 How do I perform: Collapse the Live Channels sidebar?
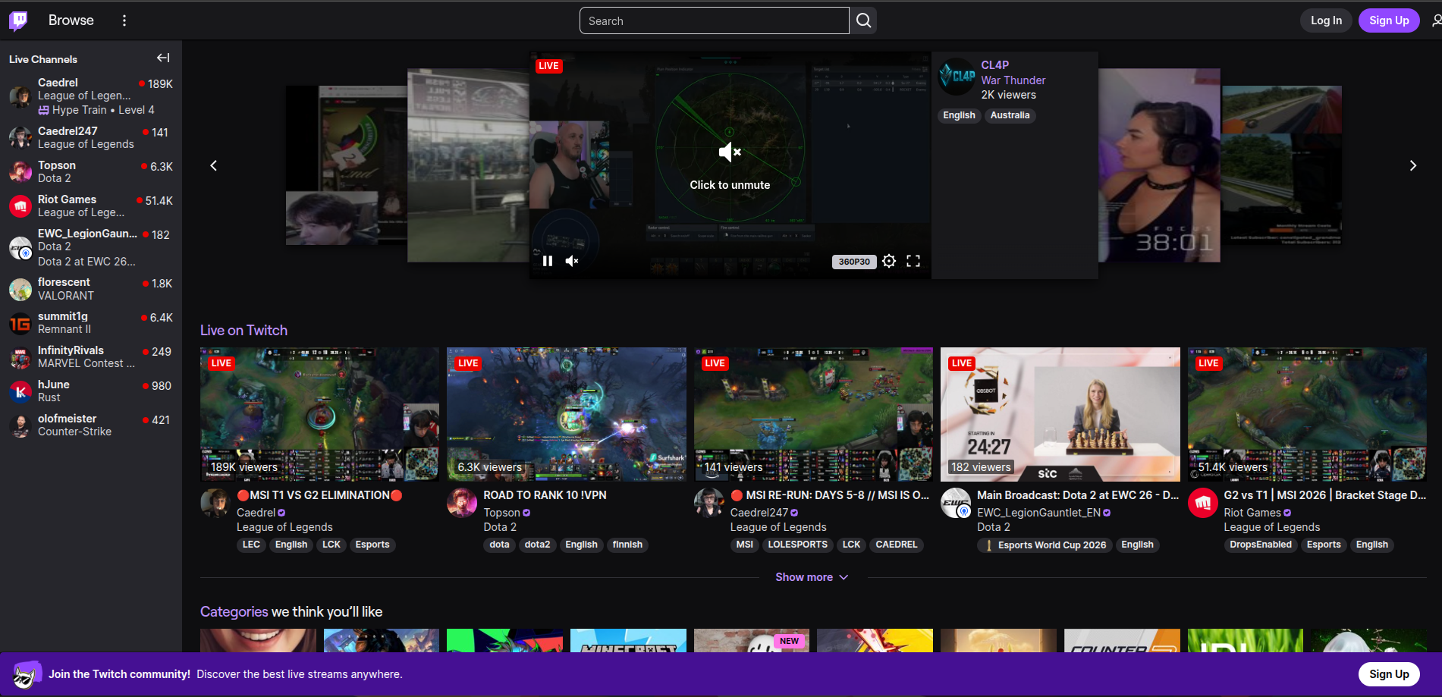point(163,58)
